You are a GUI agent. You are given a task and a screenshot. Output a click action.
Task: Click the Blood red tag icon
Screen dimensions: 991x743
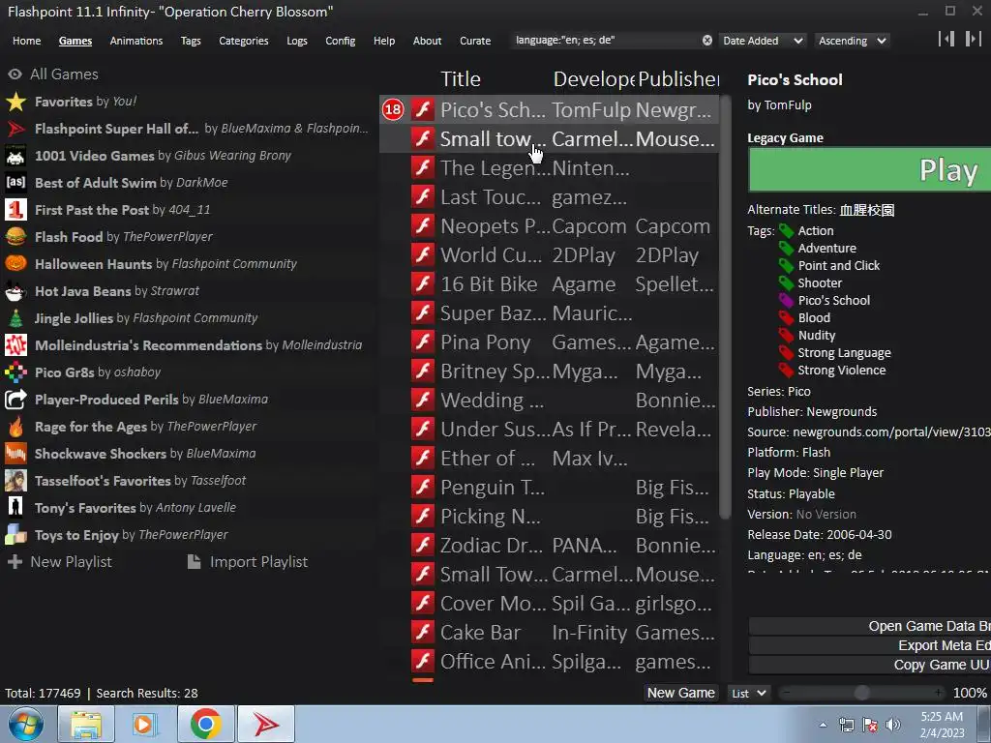pyautogui.click(x=786, y=317)
